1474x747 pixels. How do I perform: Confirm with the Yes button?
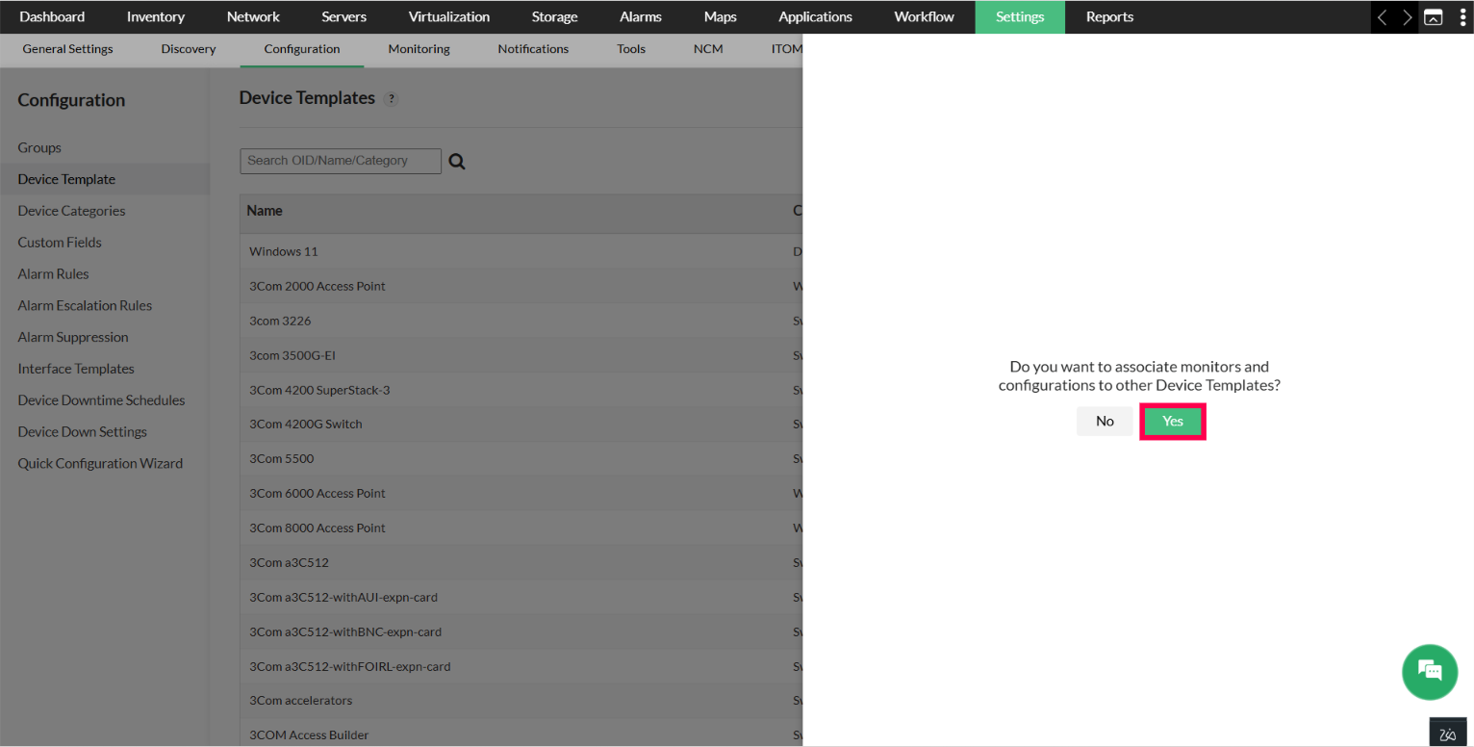(1173, 421)
